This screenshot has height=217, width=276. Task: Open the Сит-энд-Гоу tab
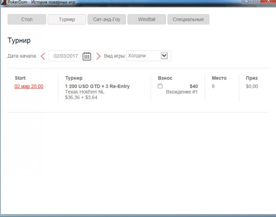tap(107, 19)
